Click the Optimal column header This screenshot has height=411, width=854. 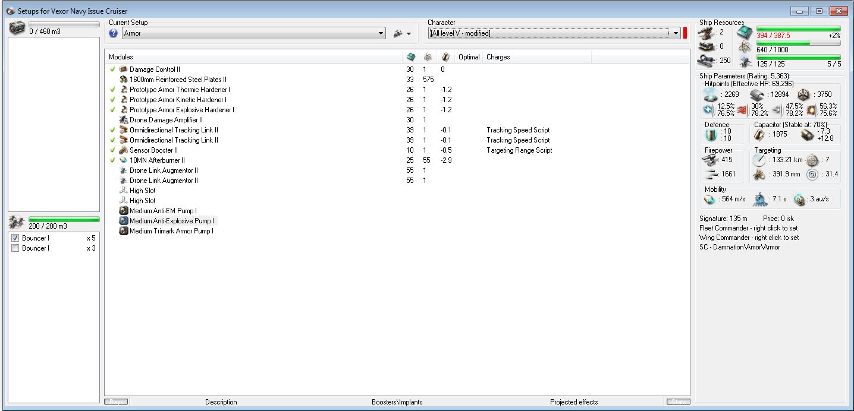(x=469, y=57)
